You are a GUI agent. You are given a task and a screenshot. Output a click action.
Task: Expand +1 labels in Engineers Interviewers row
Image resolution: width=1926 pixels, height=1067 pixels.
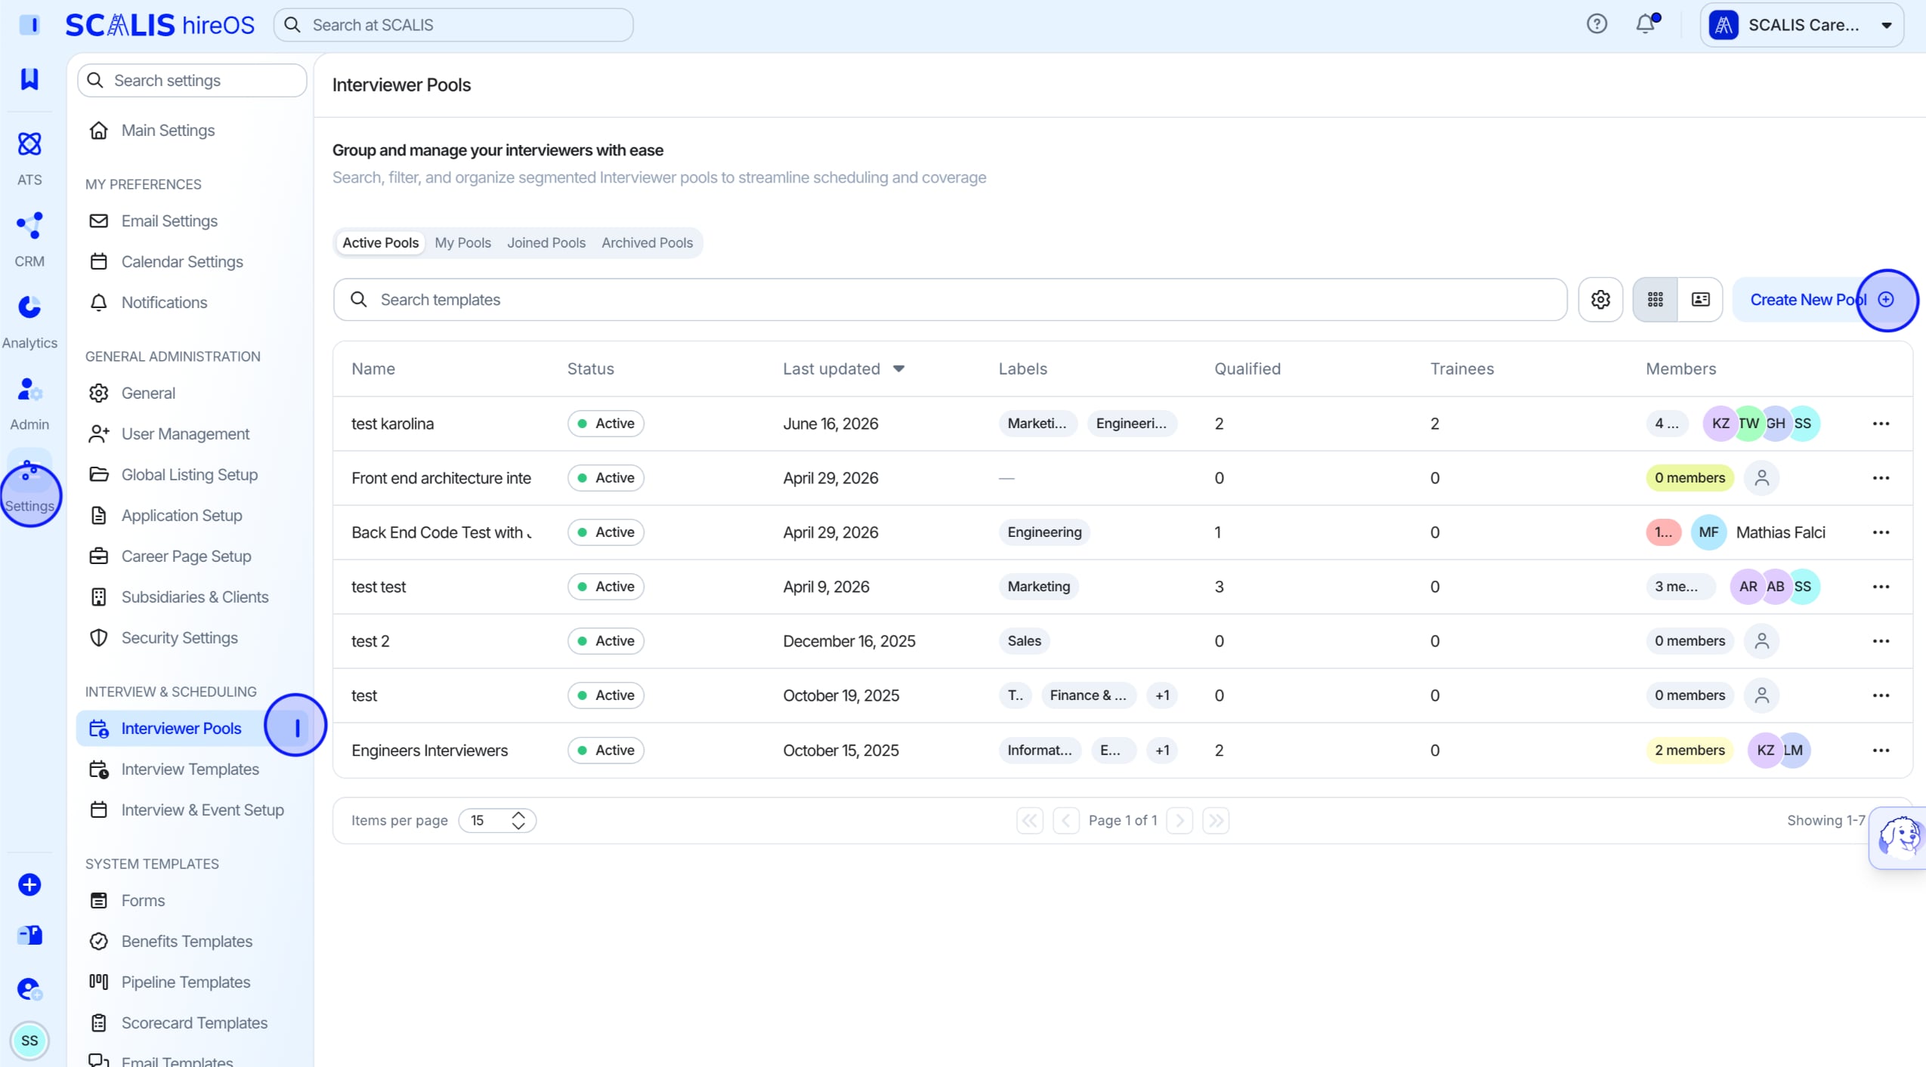(x=1162, y=751)
